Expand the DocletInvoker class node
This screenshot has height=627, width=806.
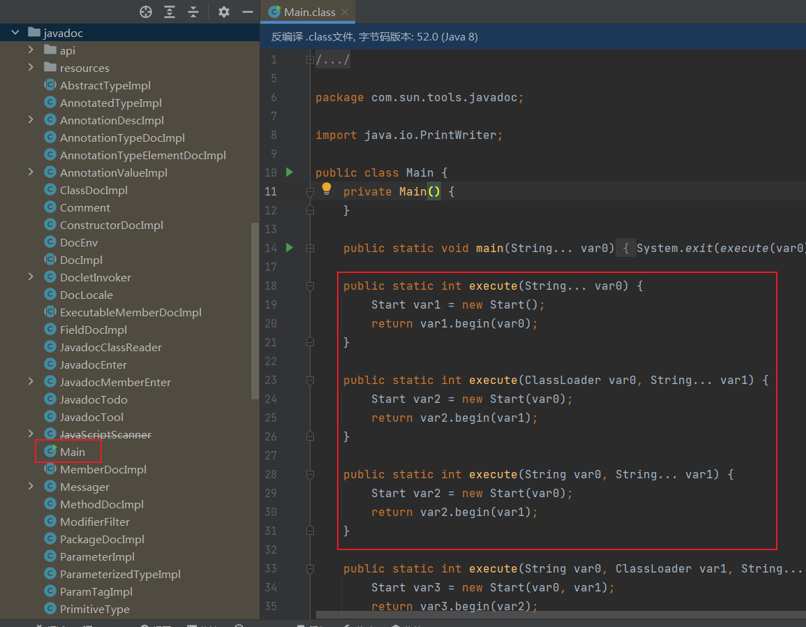click(x=31, y=277)
